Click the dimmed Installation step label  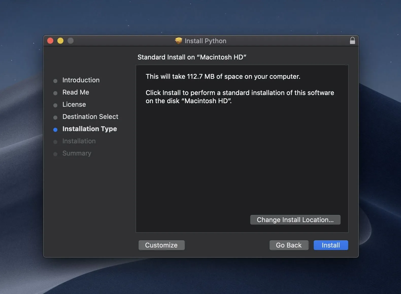click(x=79, y=141)
